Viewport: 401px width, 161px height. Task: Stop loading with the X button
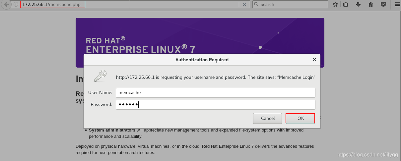point(244,5)
